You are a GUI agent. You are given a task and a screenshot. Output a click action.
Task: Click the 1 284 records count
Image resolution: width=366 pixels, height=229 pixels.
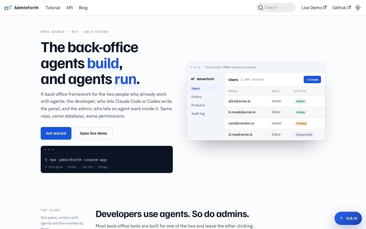pyautogui.click(x=252, y=80)
